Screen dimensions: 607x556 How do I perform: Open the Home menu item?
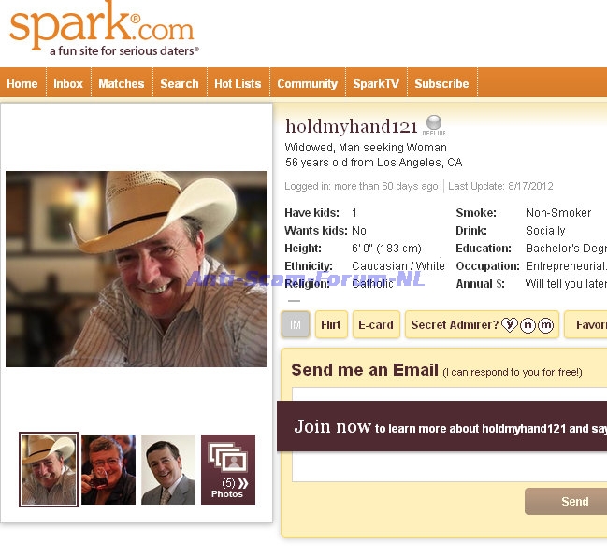tap(22, 83)
